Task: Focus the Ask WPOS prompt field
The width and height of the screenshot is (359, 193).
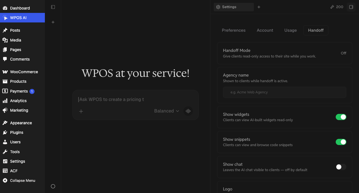Action: [135, 99]
